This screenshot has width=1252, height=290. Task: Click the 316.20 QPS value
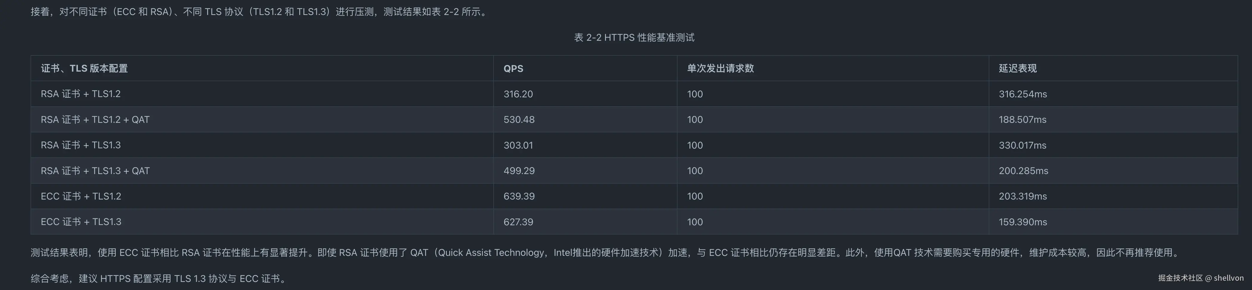point(518,94)
